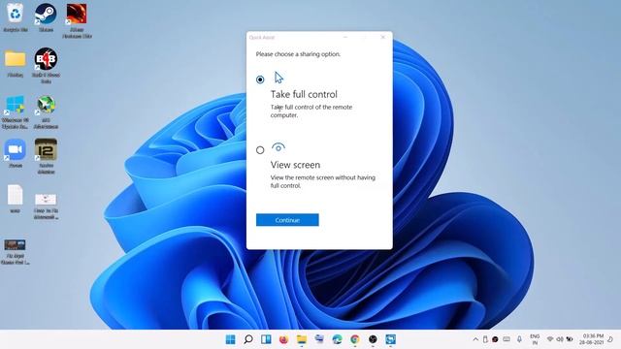
Task: Open the touch keyboard tray icon
Action: 507,339
